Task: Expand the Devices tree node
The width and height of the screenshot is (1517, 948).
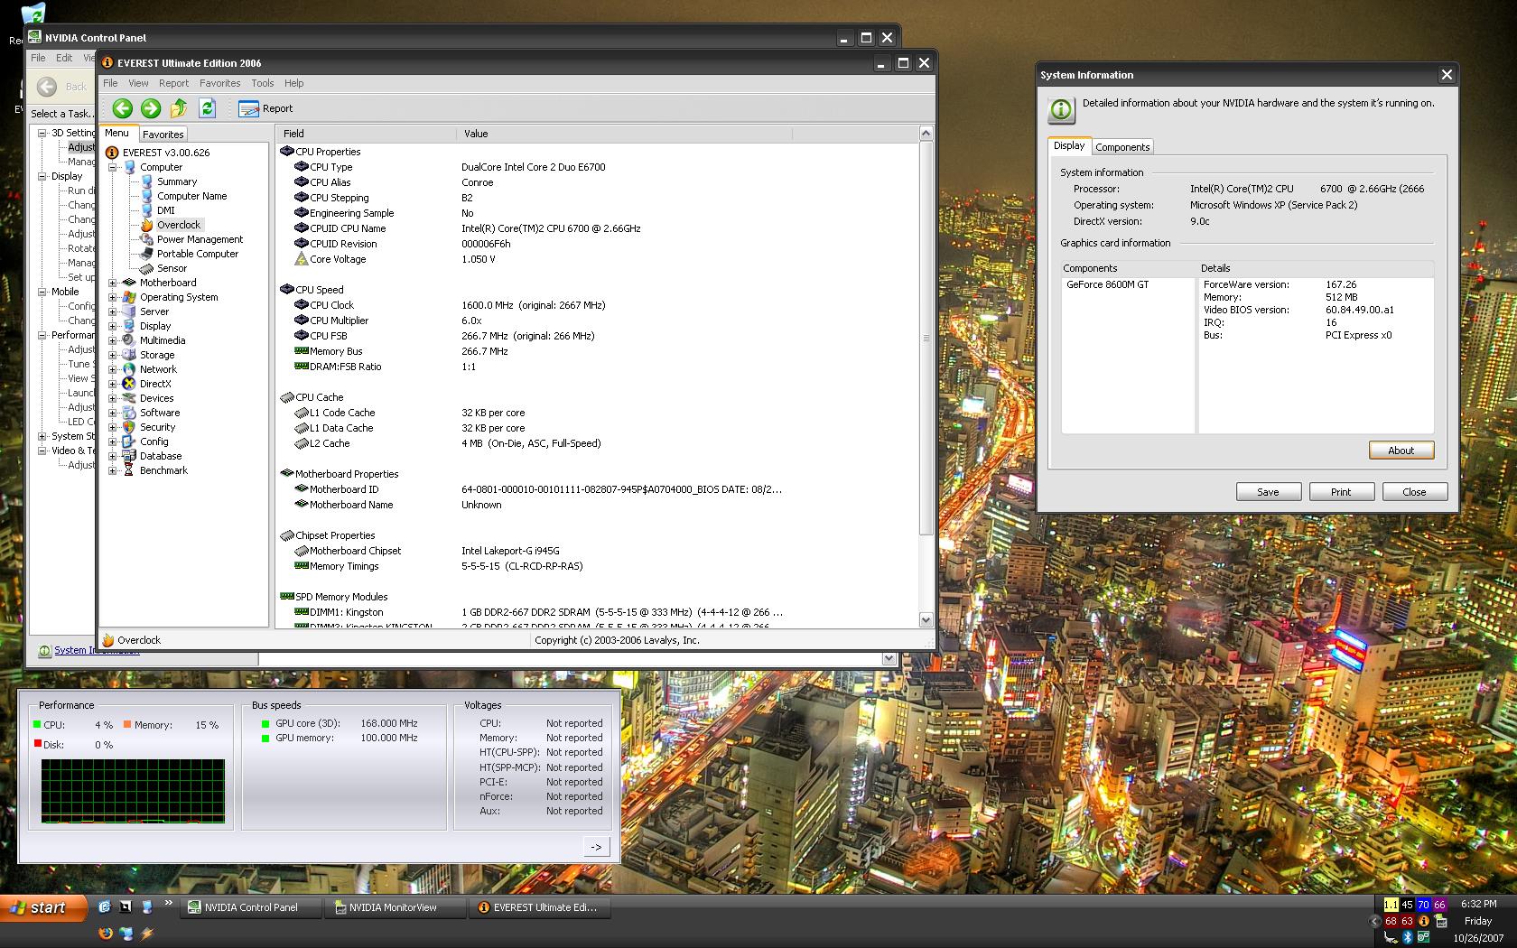Action: pos(113,398)
